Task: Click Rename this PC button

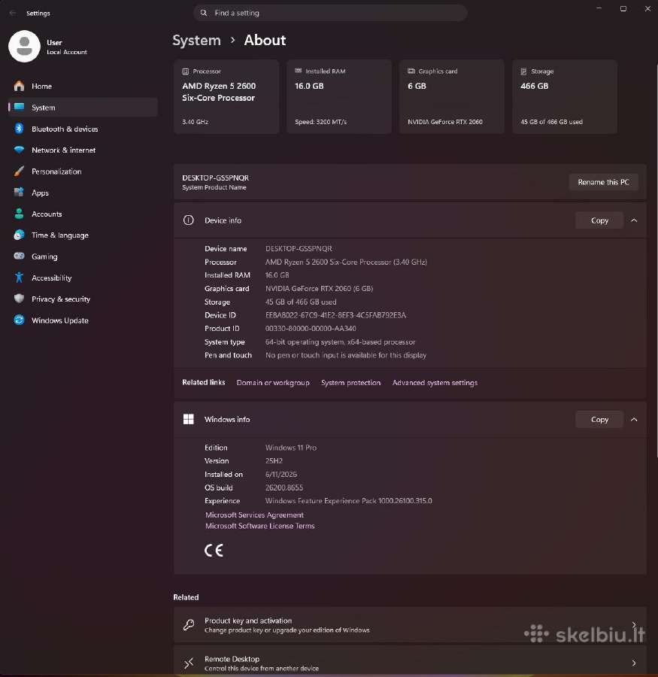Action: [603, 182]
